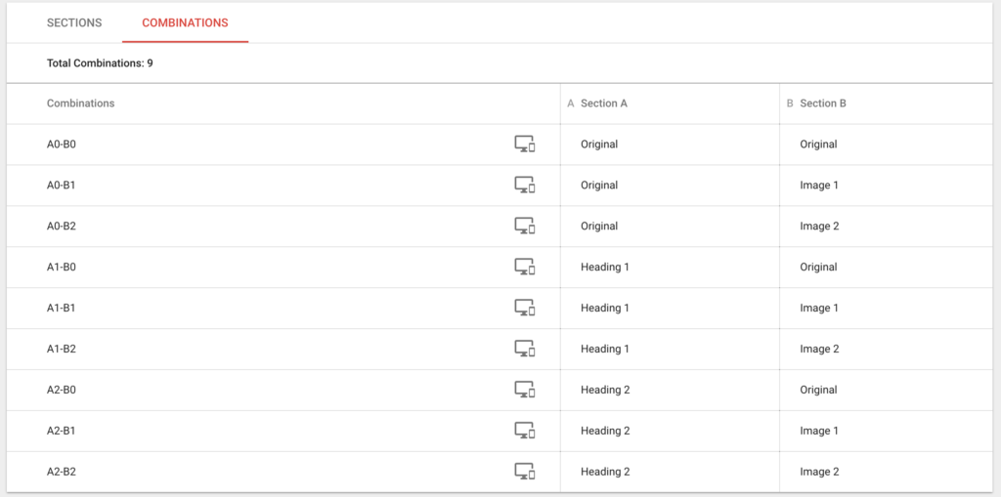Click the device preview icon for A1-B1
Viewport: 1001px width, 497px height.
click(525, 309)
